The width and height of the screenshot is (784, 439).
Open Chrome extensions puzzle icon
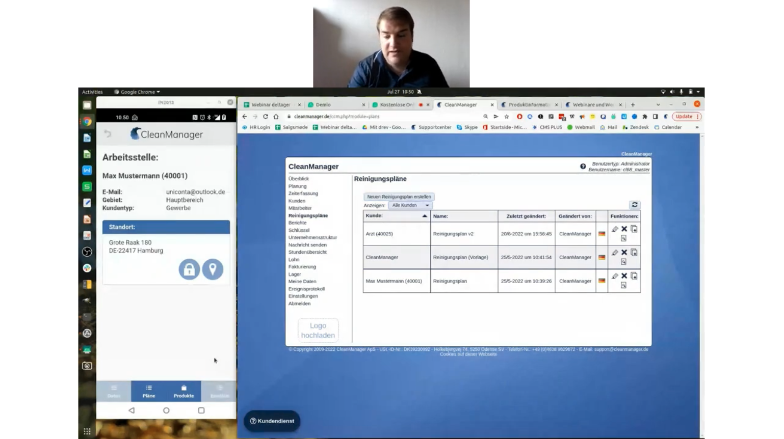pos(645,117)
